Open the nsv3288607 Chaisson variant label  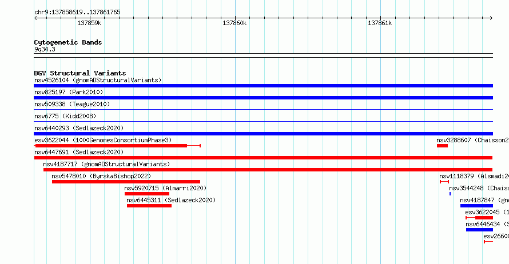pos(472,140)
